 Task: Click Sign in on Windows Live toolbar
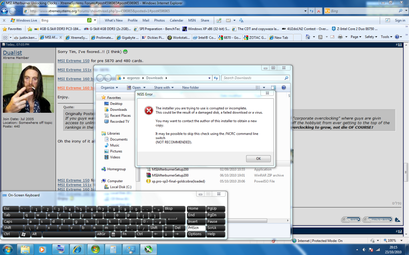[400, 20]
